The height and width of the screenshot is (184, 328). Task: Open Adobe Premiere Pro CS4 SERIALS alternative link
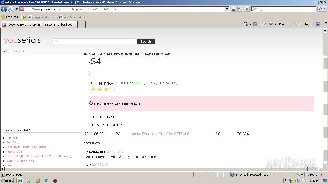click(x=160, y=134)
